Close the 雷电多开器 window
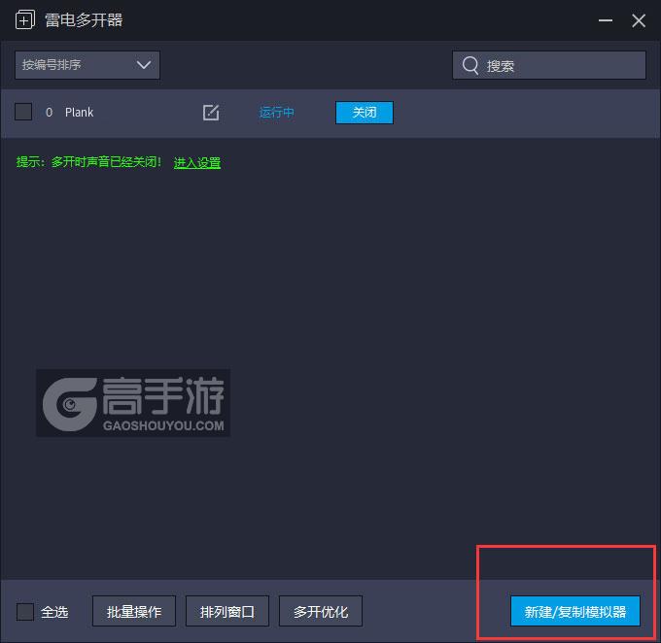Screen dimensions: 661x643 point(639,20)
